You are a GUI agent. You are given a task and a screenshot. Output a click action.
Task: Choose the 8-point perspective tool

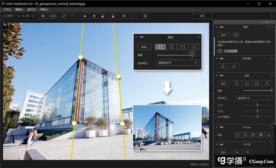point(267,83)
